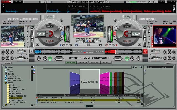This screenshot has height=110, width=177.
Task: Click the audio crossfader handle
Action: pyautogui.click(x=88, y=45)
